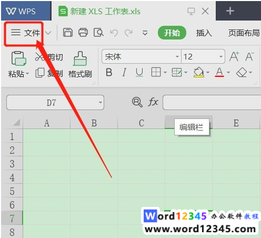
Task: Click the red font color A button
Action: pos(219,72)
